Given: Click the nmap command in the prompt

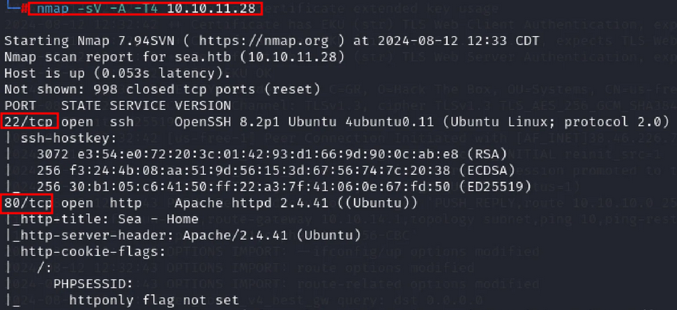Looking at the screenshot, I should pyautogui.click(x=140, y=9).
